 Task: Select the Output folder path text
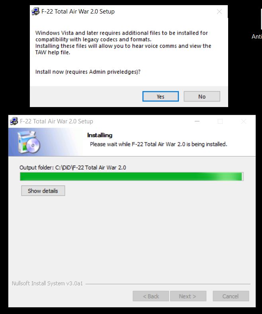73,168
